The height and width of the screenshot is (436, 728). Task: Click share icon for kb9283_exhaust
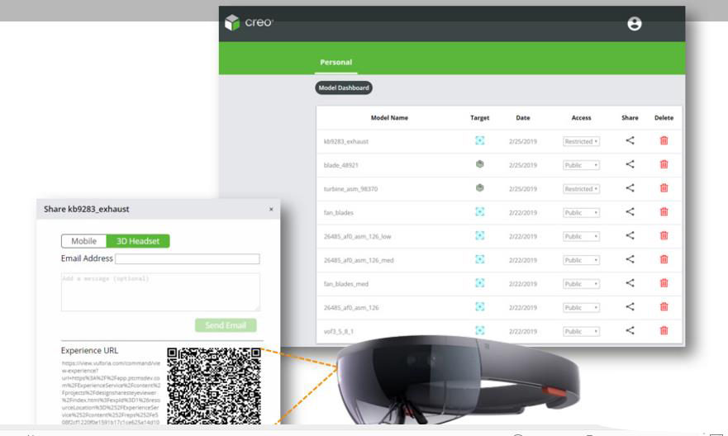630,141
